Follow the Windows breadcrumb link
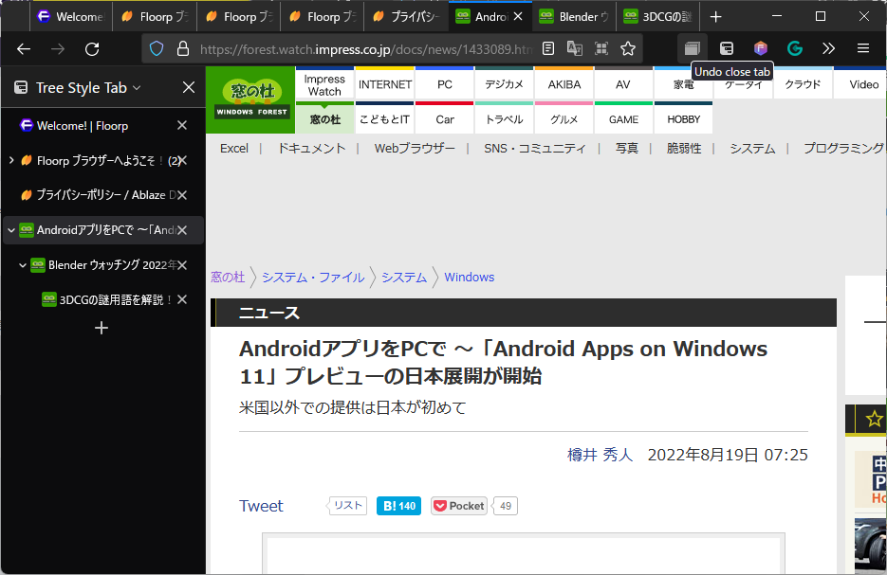 pyautogui.click(x=469, y=277)
